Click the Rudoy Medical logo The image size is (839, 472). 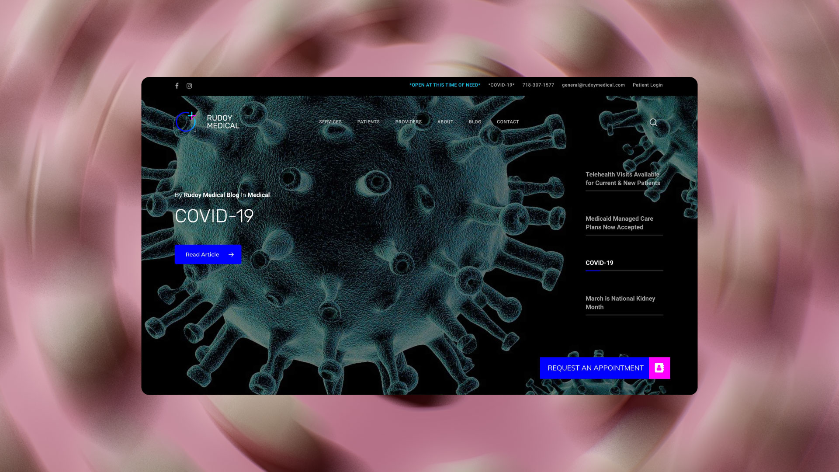(207, 122)
